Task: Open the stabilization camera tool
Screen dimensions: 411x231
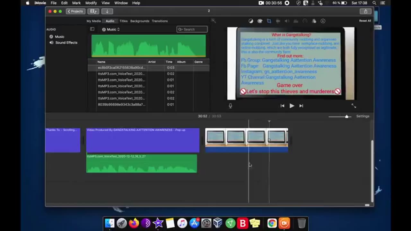Action: tap(278, 21)
